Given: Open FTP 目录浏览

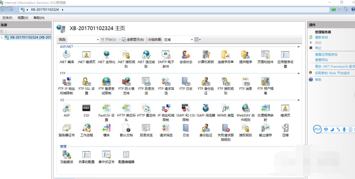Looking at the screenshot, I should (146, 86).
